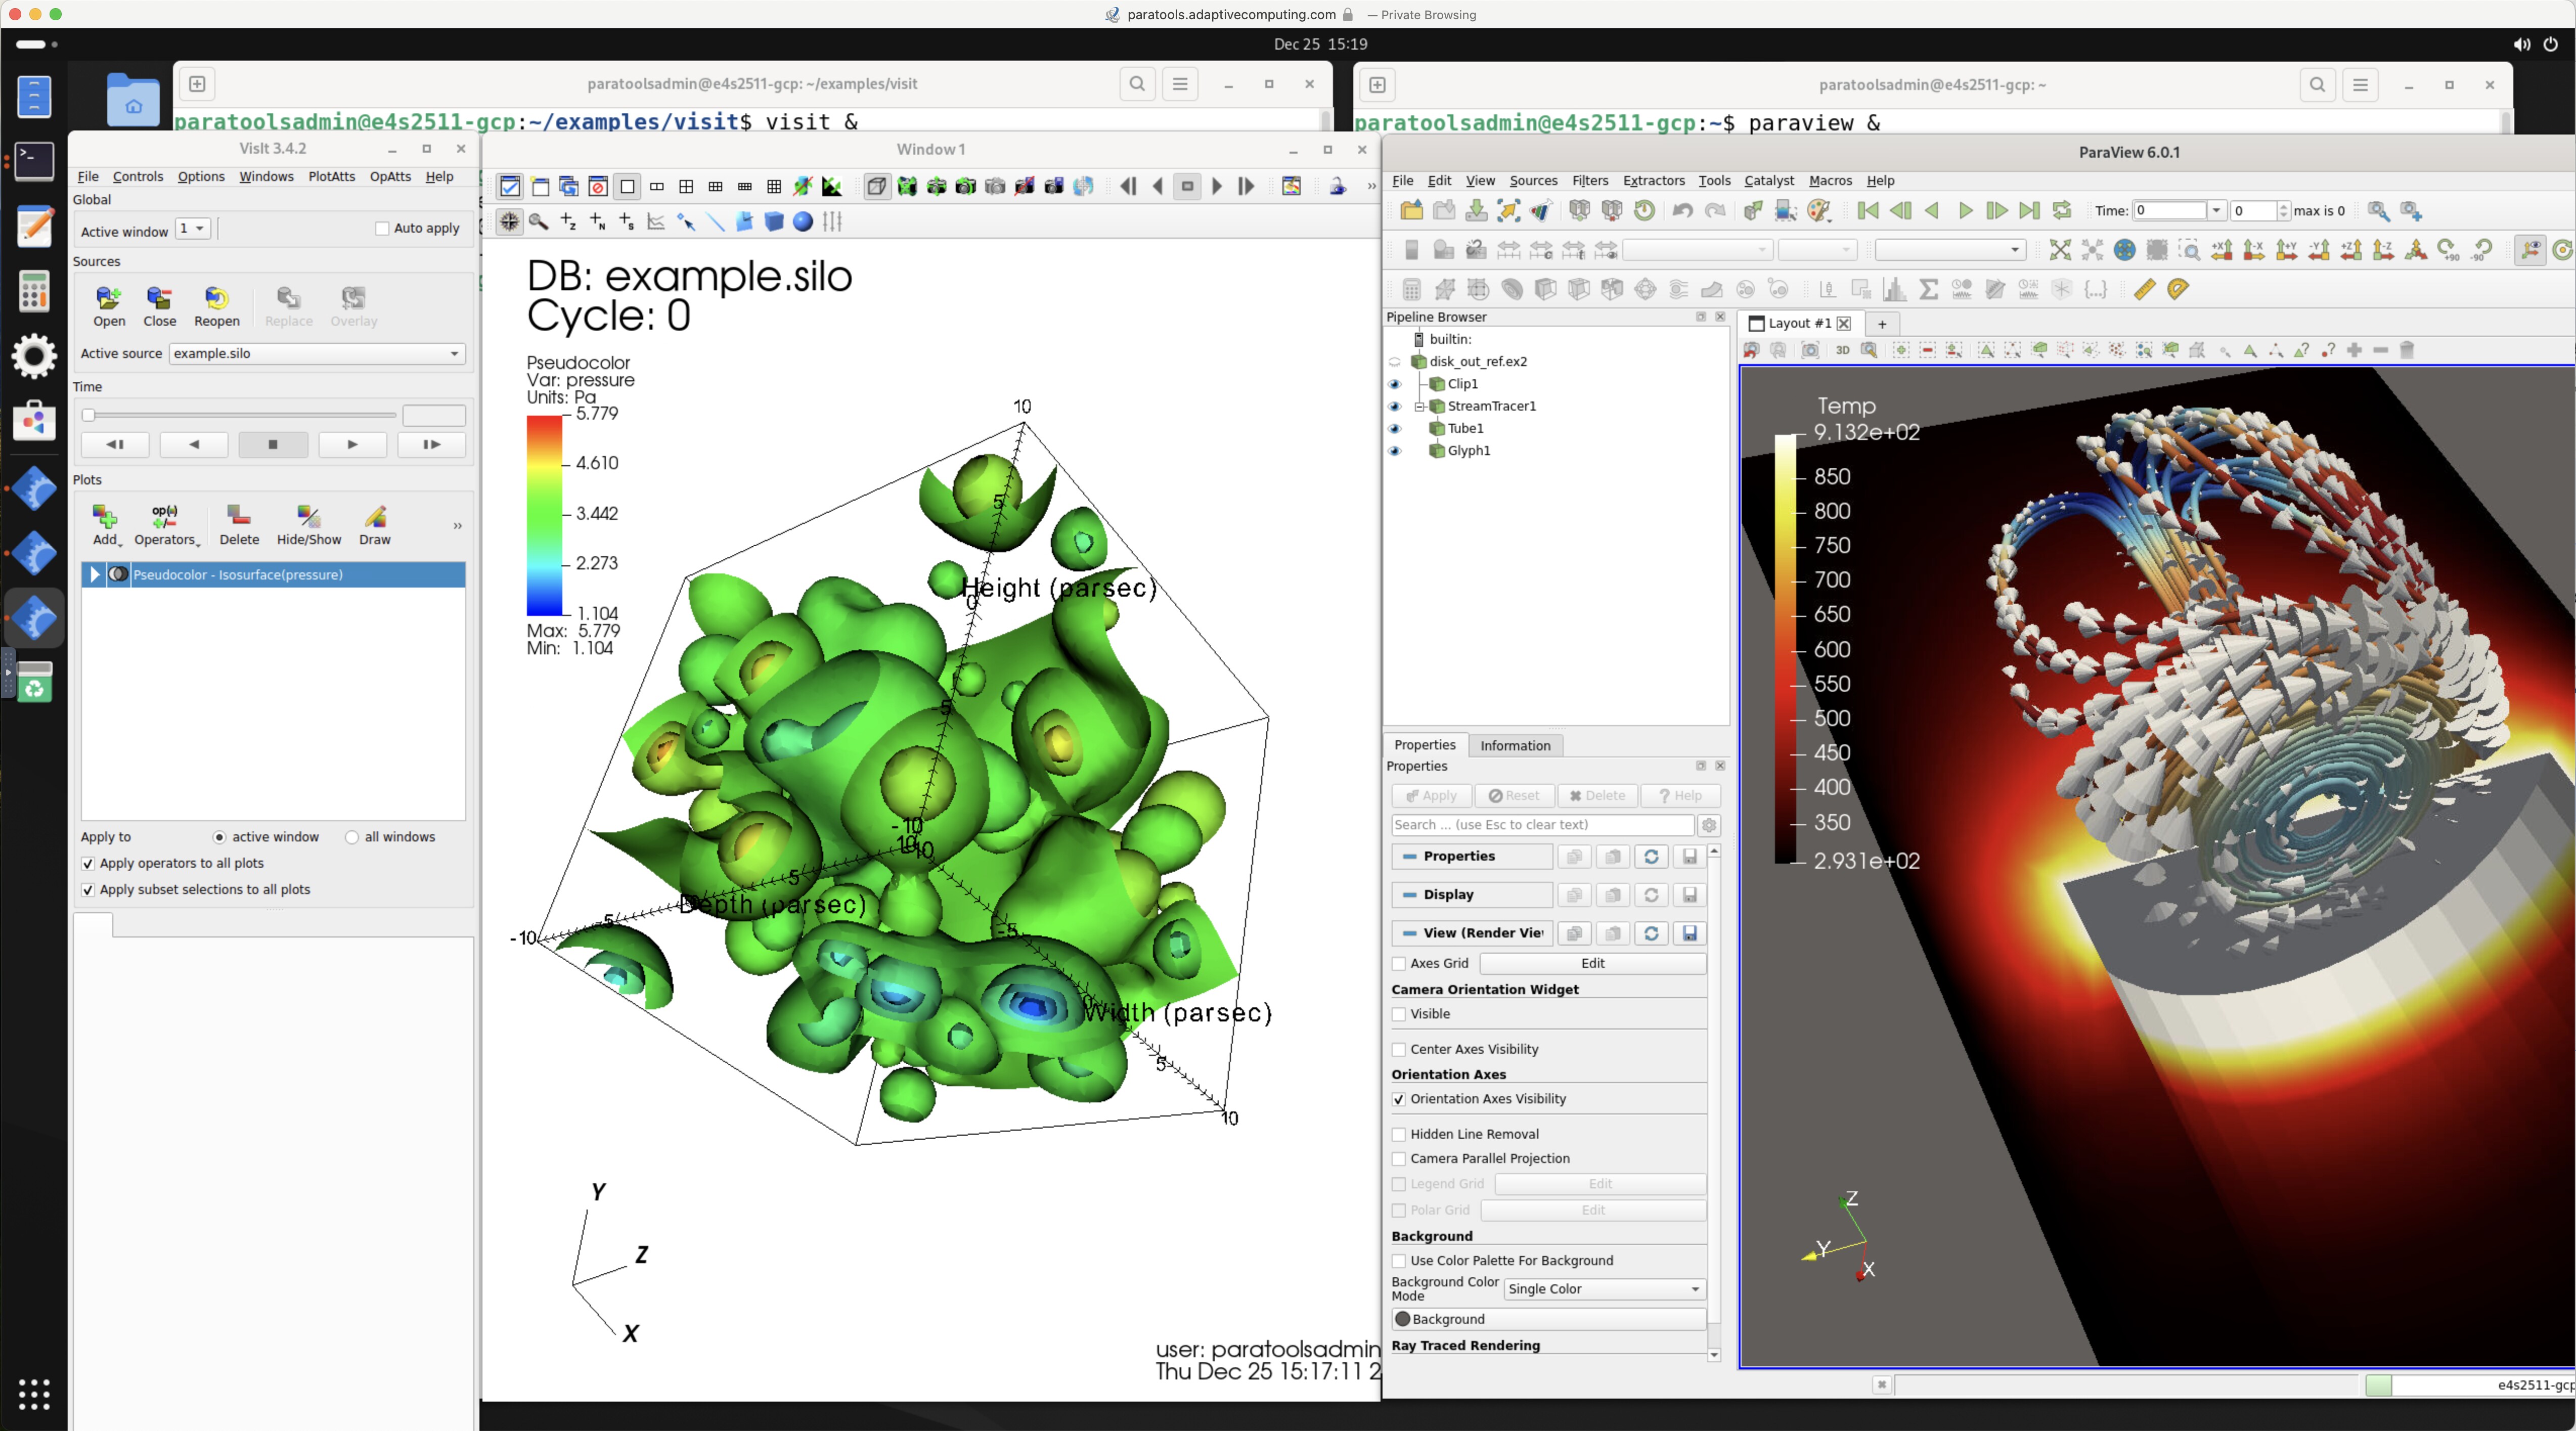Click the Reopen source icon
The height and width of the screenshot is (1431, 2576).
coord(216,299)
